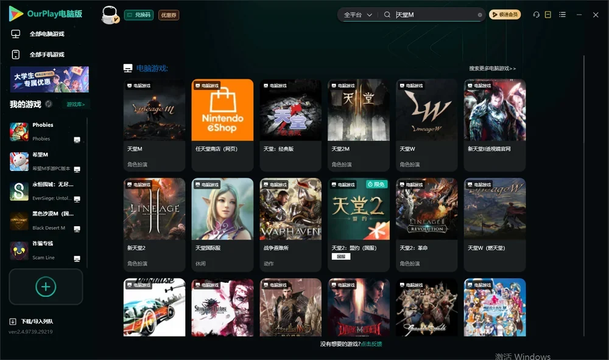Click the 点击反馈 feedback link

pos(371,344)
